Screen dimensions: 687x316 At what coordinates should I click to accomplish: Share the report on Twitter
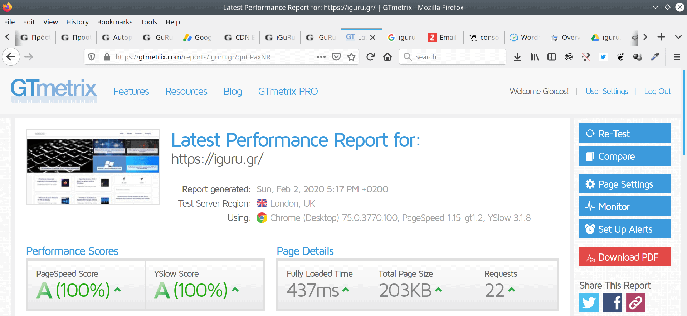click(x=589, y=303)
